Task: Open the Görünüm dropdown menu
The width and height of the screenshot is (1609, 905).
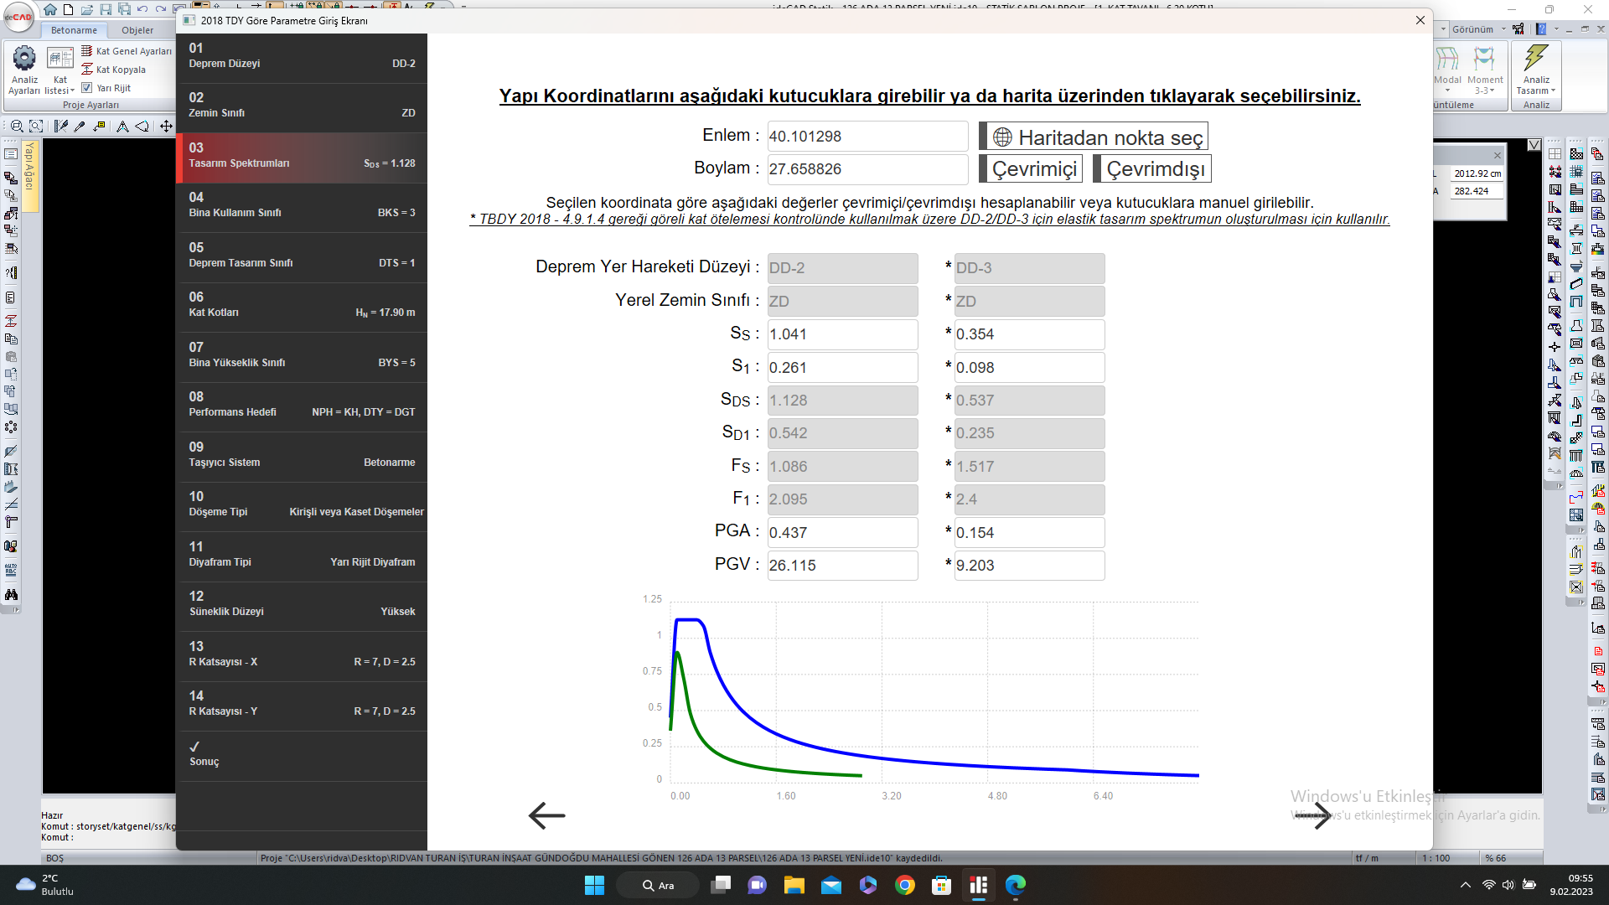Action: click(x=1478, y=29)
